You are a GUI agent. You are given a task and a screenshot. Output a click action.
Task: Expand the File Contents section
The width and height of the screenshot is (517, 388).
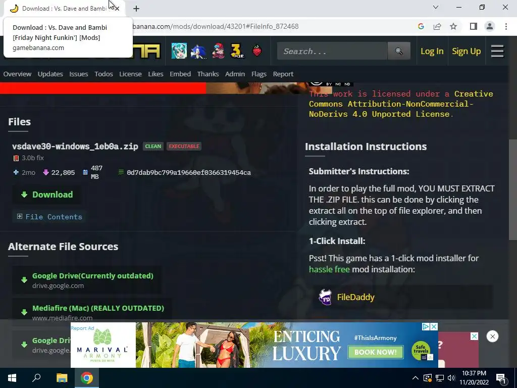49,217
